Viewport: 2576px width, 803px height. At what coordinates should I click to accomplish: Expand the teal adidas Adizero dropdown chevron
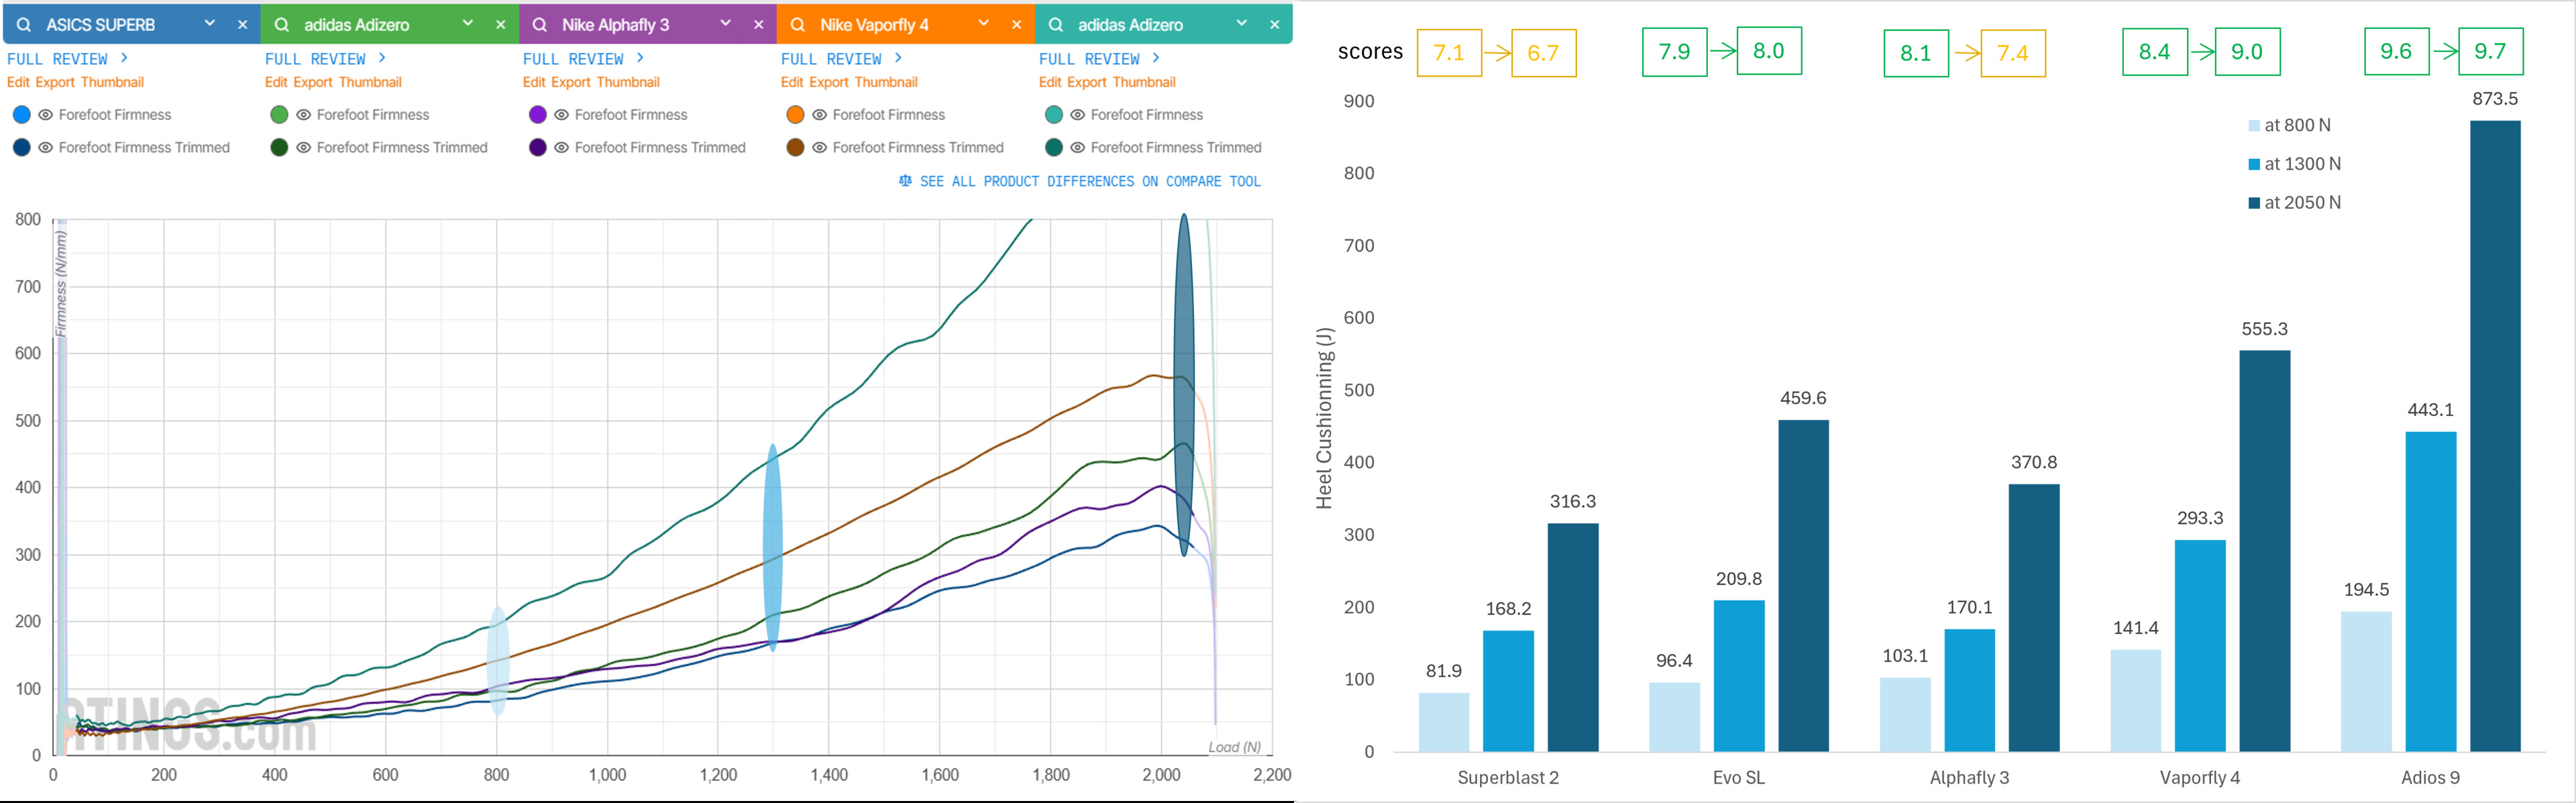1242,23
